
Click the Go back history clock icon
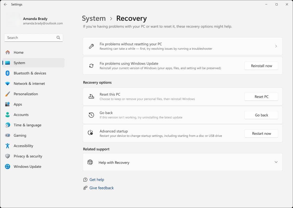[x=91, y=115]
